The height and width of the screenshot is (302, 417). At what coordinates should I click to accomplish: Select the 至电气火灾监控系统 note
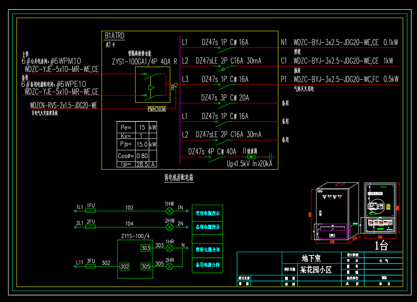coord(45,113)
